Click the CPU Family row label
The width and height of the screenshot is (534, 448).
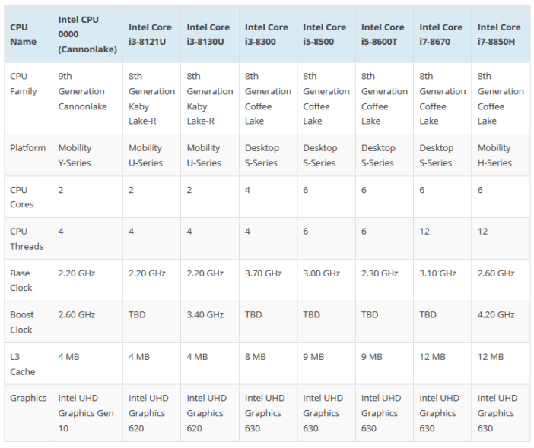pyautogui.click(x=28, y=98)
